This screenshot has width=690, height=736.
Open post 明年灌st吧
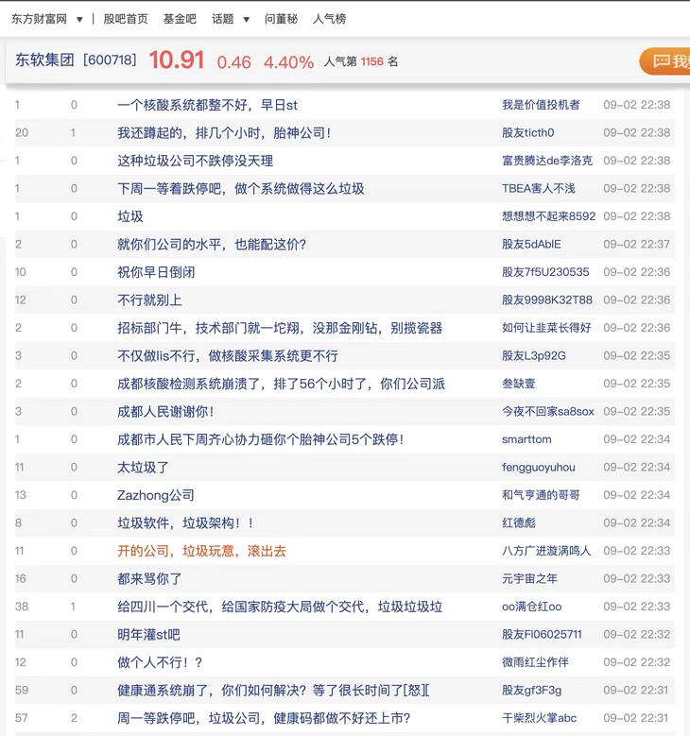tap(148, 634)
